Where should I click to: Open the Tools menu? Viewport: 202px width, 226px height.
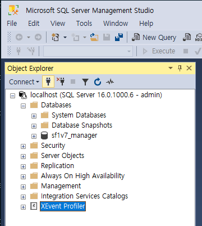[x=84, y=24]
